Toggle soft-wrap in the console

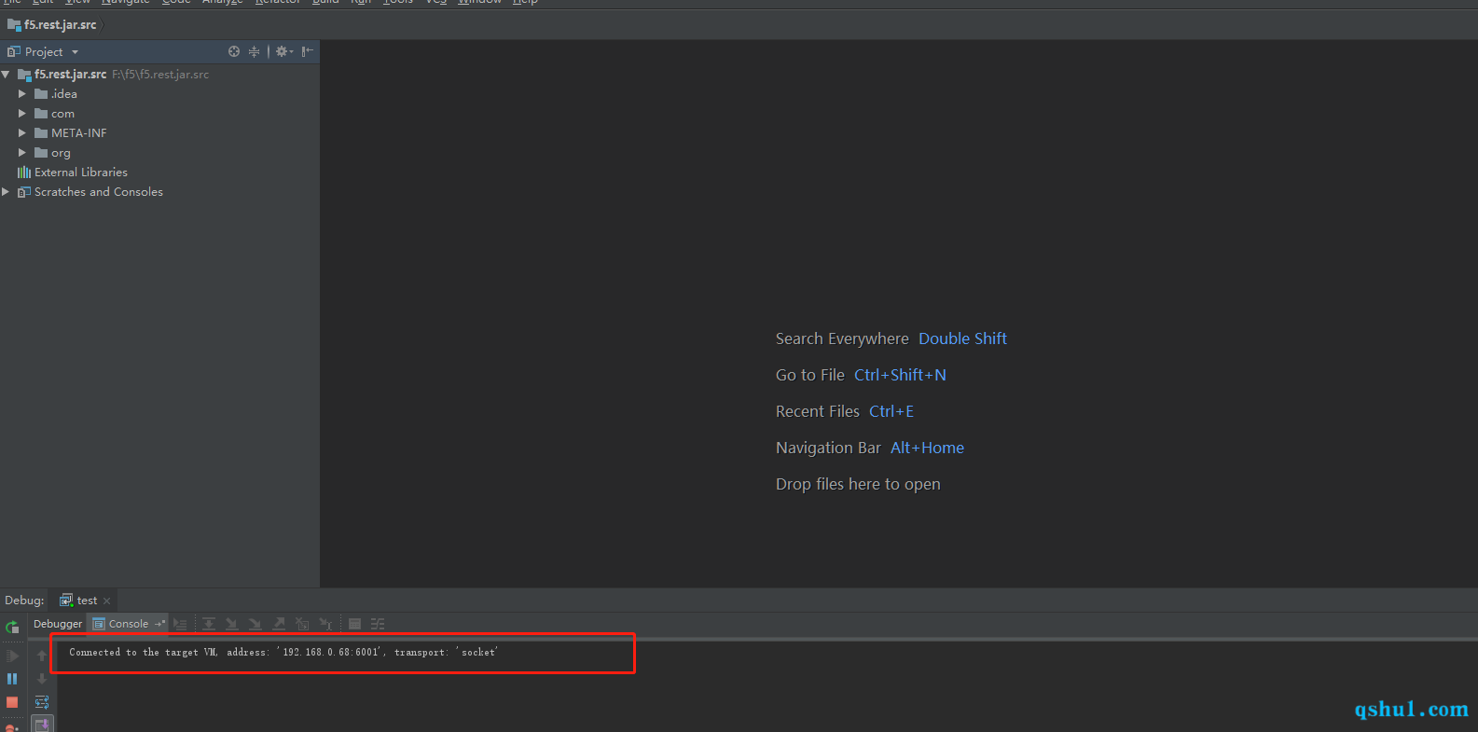[x=42, y=702]
